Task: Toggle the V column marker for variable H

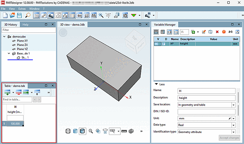Action: (157, 44)
